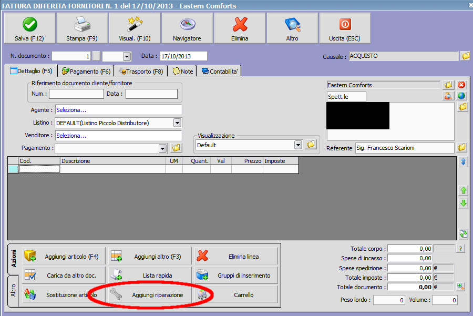The image size is (473, 316).
Task: Click the Aggiungi articolo (F4) button
Action: [64, 257]
